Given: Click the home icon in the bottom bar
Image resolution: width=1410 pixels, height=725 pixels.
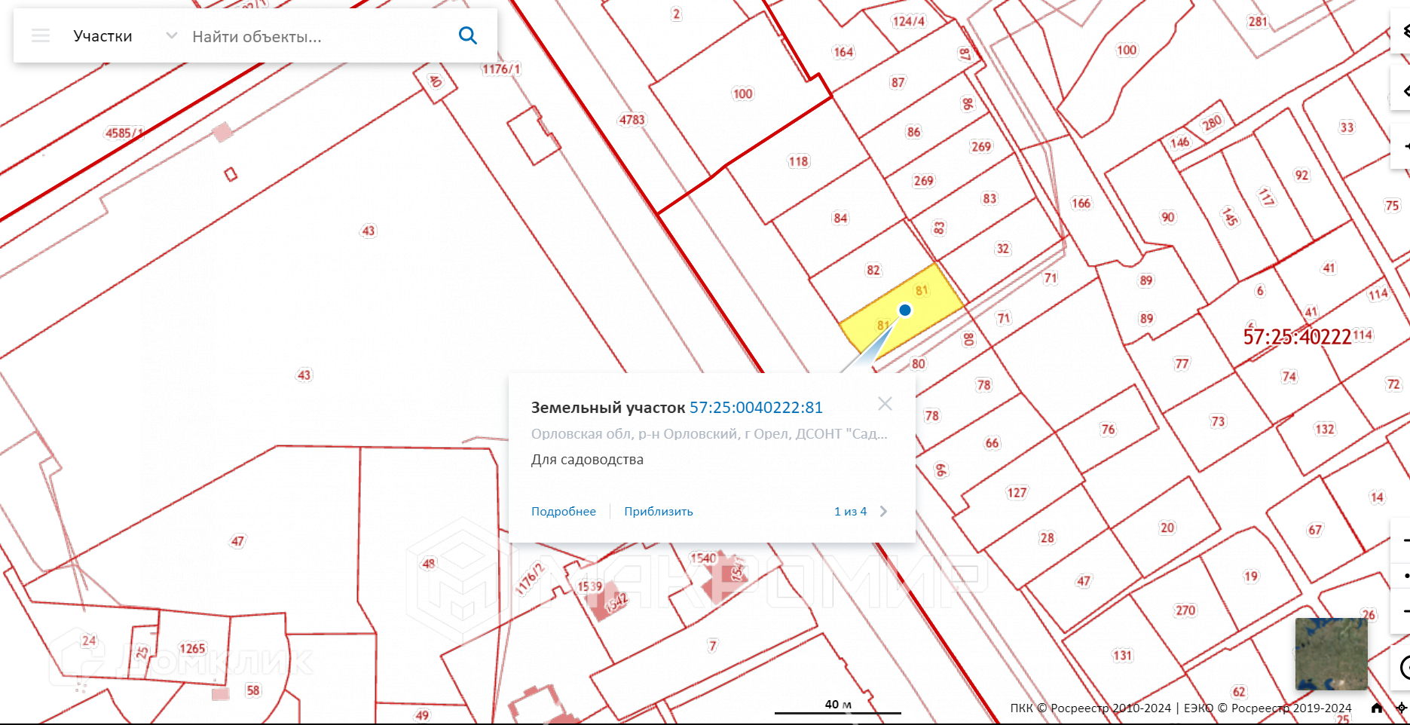Looking at the screenshot, I should point(1377,708).
